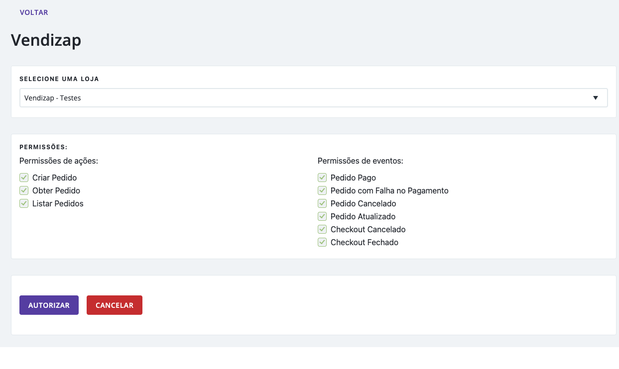Click the Listar Pedidos label text
This screenshot has height=369, width=619.
click(x=58, y=204)
